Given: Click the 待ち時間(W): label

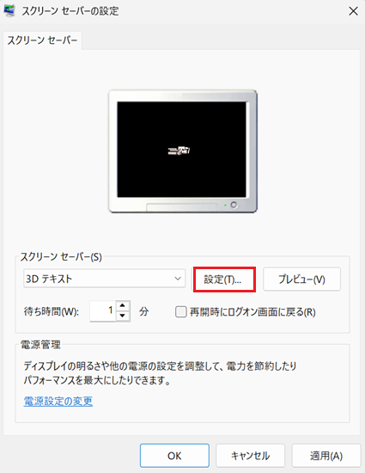Looking at the screenshot, I should [x=52, y=311].
